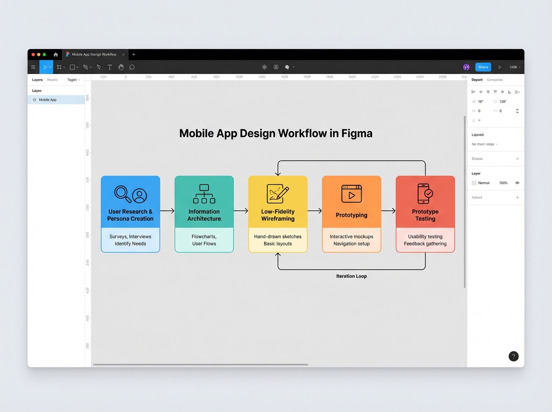The width and height of the screenshot is (552, 412).
Task: Open the Comment tool
Action: coord(132,67)
